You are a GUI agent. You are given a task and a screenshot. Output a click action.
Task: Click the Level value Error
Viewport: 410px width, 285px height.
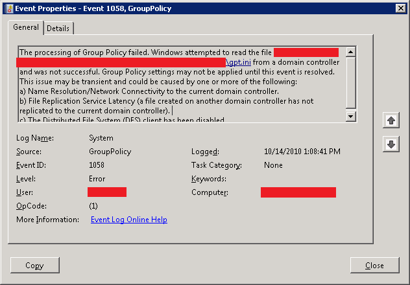point(97,179)
